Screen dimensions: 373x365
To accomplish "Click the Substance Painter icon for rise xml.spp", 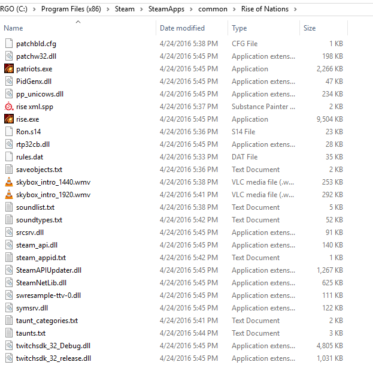I will (x=9, y=107).
